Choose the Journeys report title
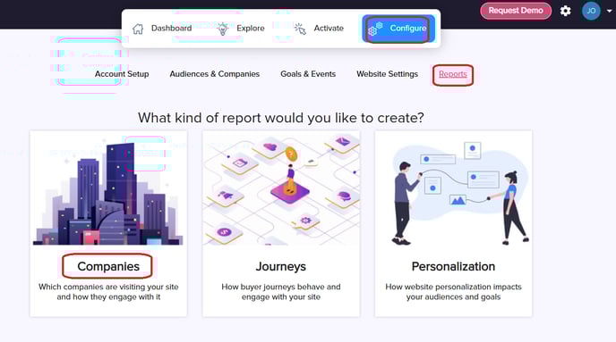616x342 pixels. (x=281, y=266)
